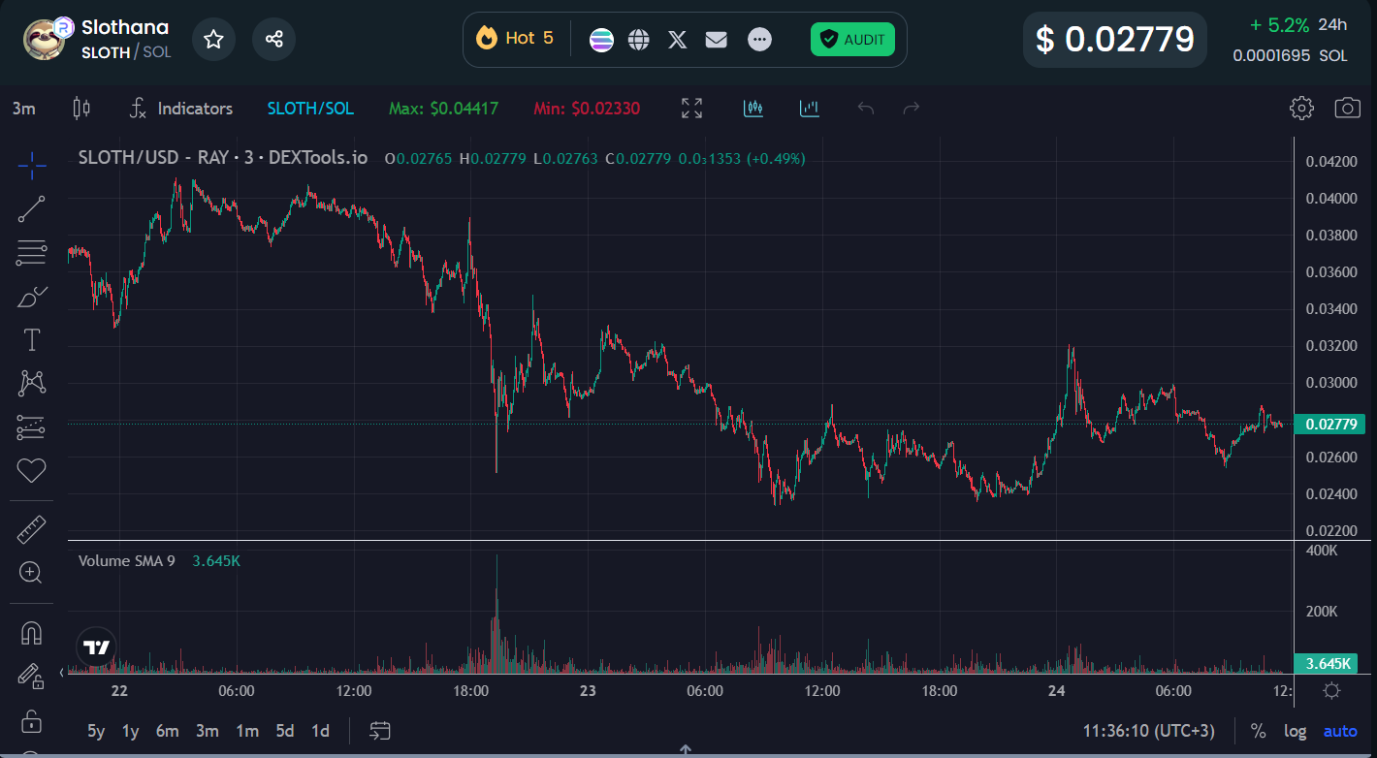This screenshot has height=758, width=1377.
Task: Set chart range to 5y
Action: point(96,731)
